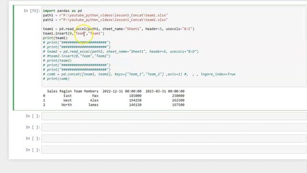Click the 'West' value in output
The width and height of the screenshot is (307, 173).
[68, 100]
